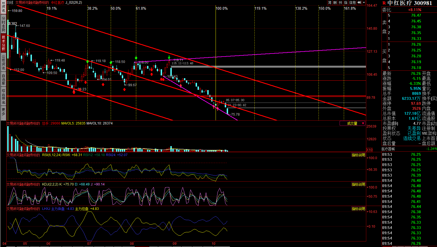Click the 简 toolbar button above chart
Screen dimensions: 437x247
[330, 2]
